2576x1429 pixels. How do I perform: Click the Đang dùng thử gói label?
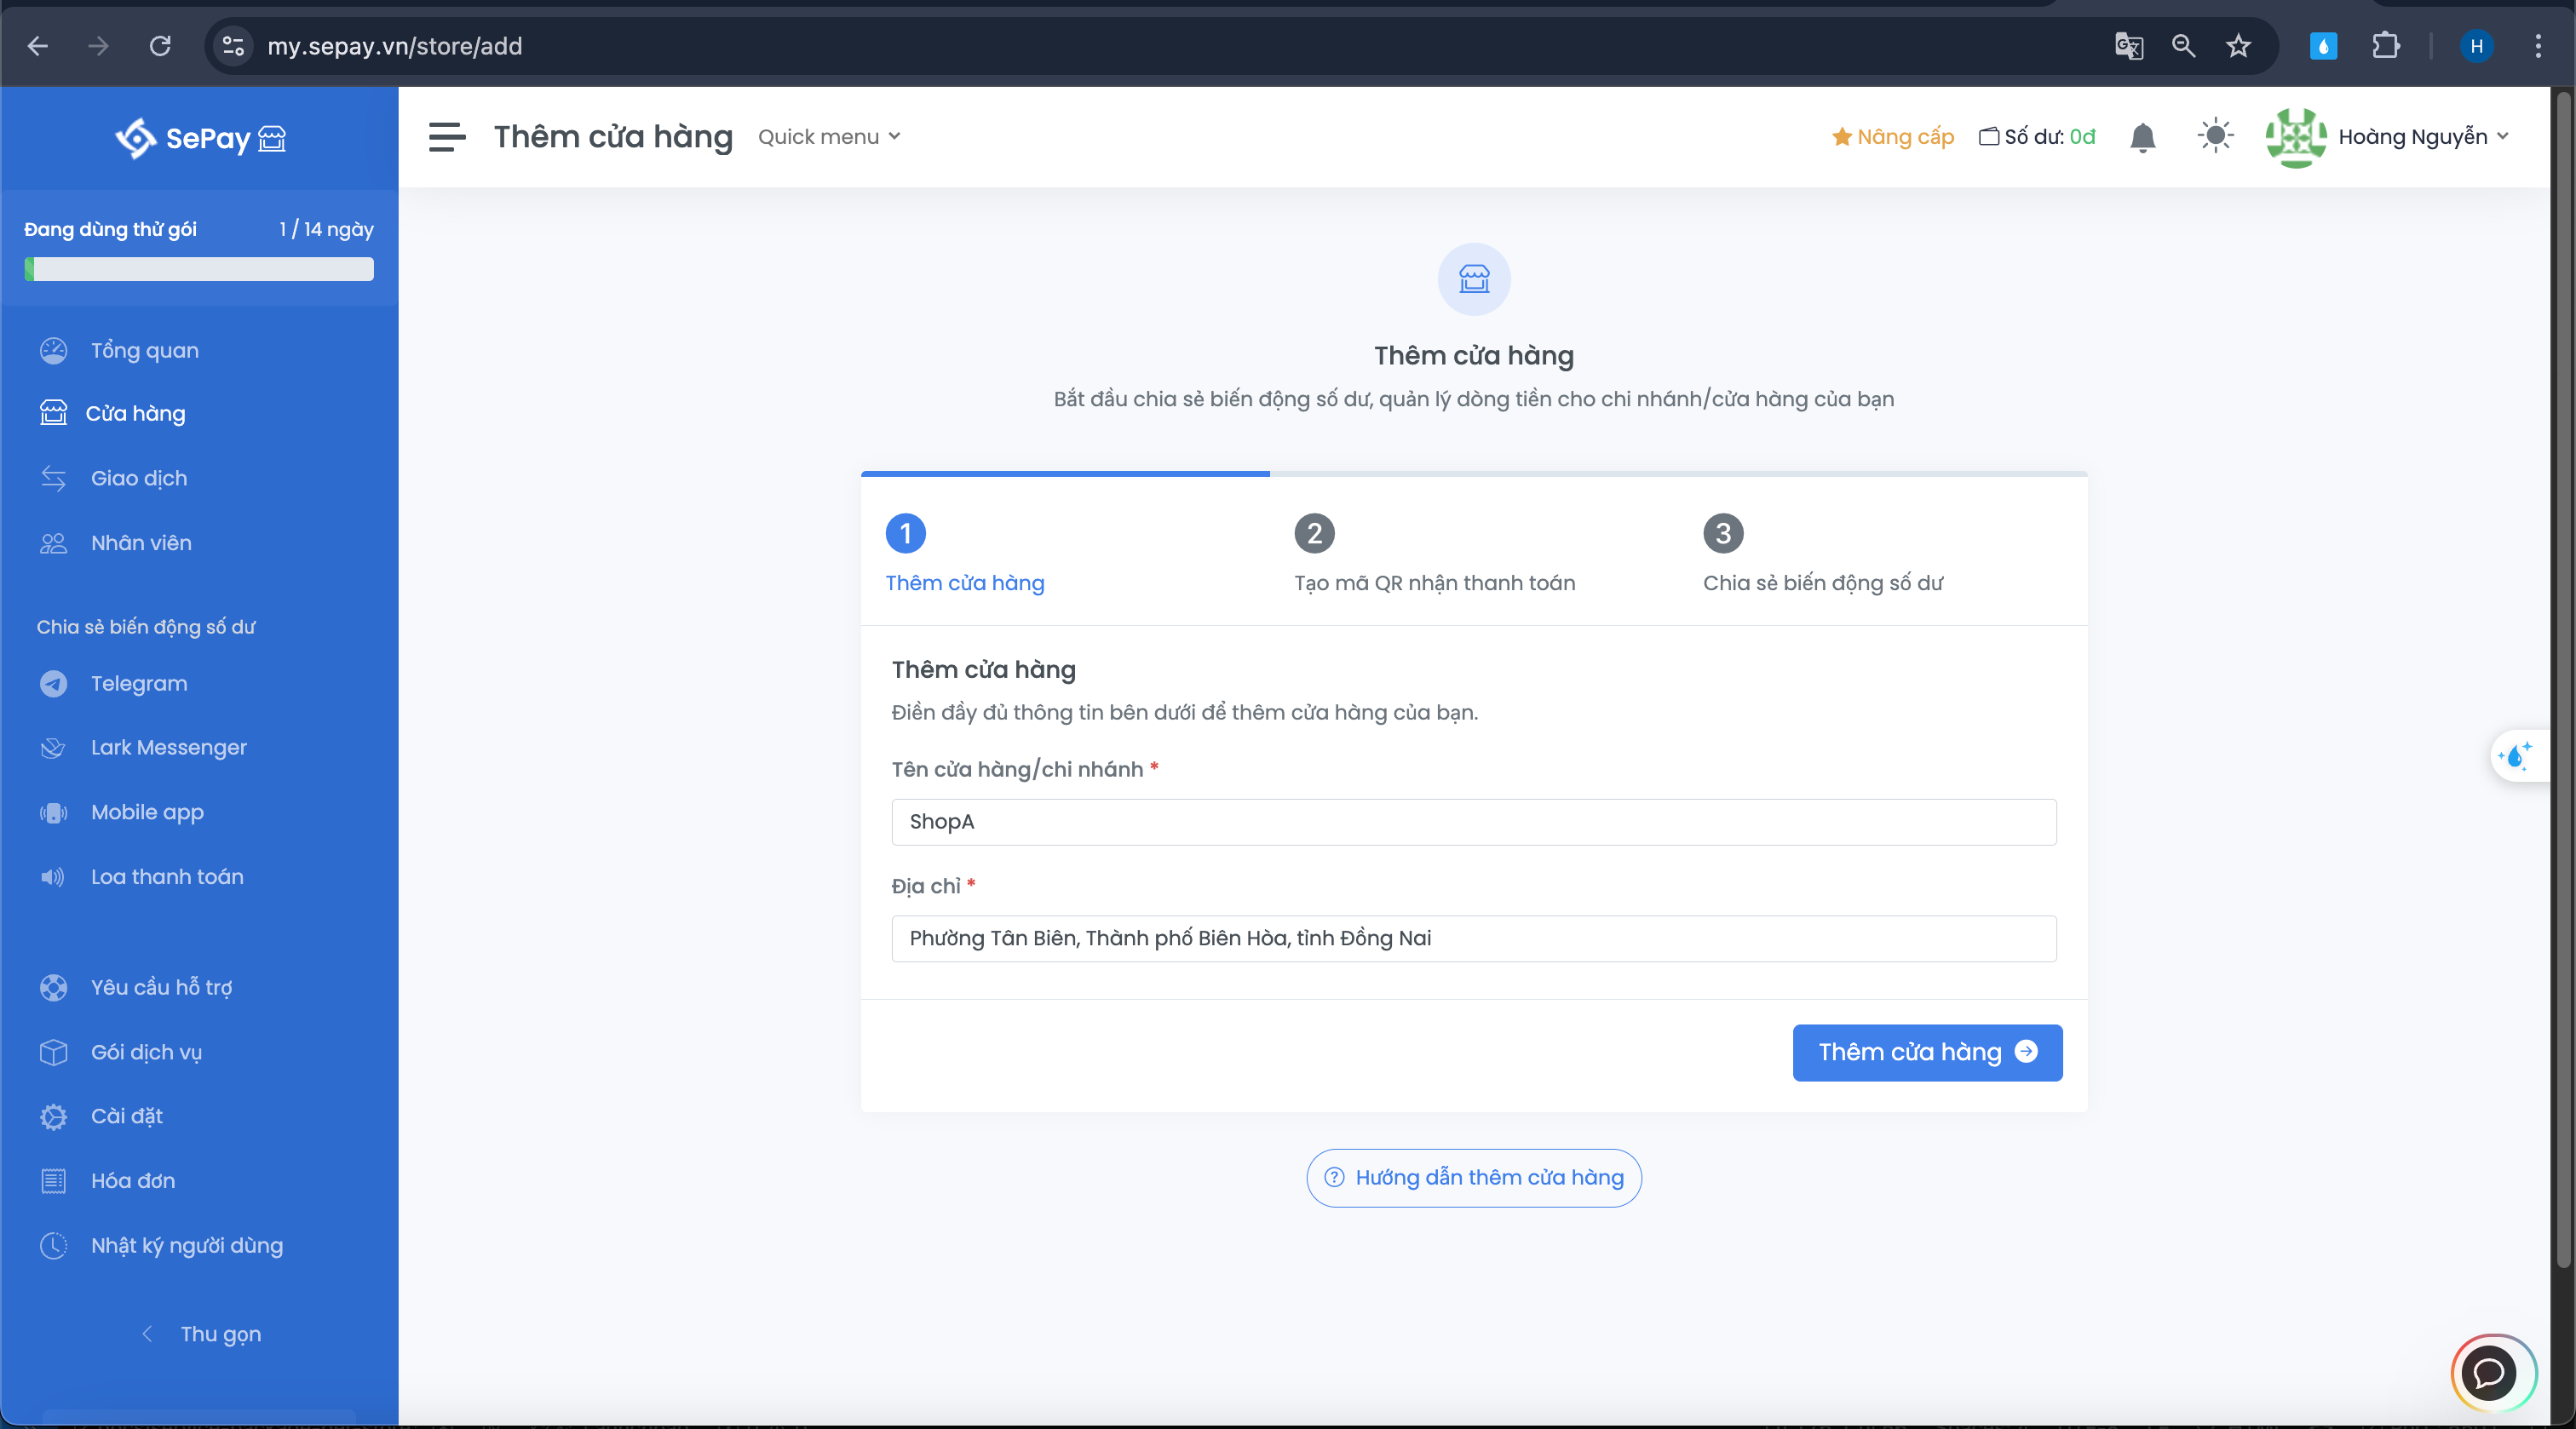click(110, 229)
